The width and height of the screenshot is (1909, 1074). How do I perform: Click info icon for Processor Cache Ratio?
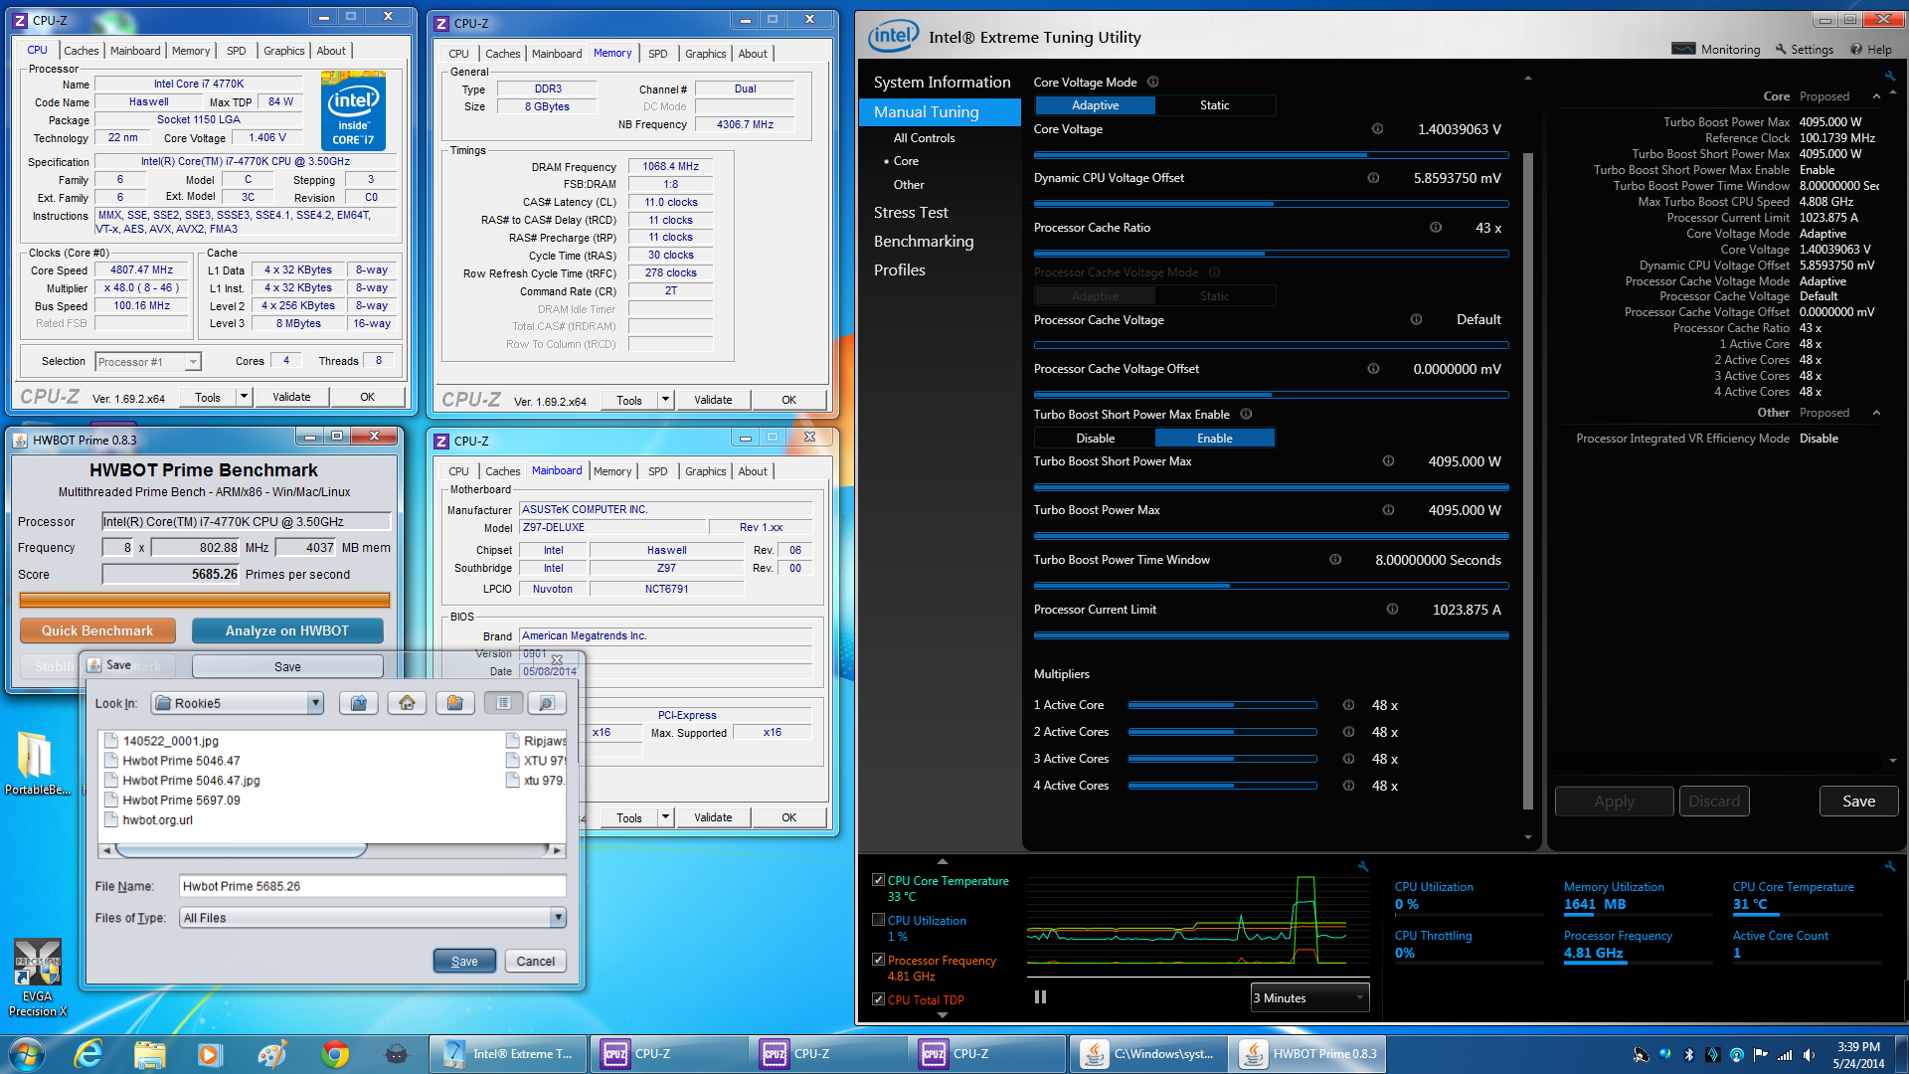point(1436,228)
